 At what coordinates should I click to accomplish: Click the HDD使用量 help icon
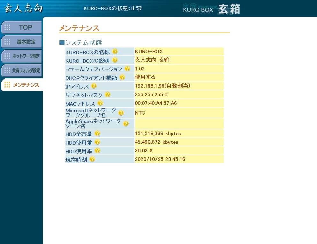coord(97,142)
